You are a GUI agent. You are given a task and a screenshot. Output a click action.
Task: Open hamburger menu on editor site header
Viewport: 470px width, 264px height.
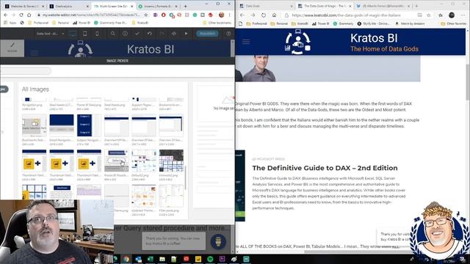click(x=35, y=53)
